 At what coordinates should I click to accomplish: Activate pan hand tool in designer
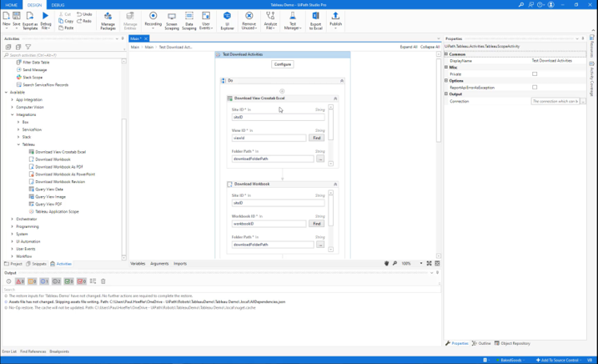(386, 264)
